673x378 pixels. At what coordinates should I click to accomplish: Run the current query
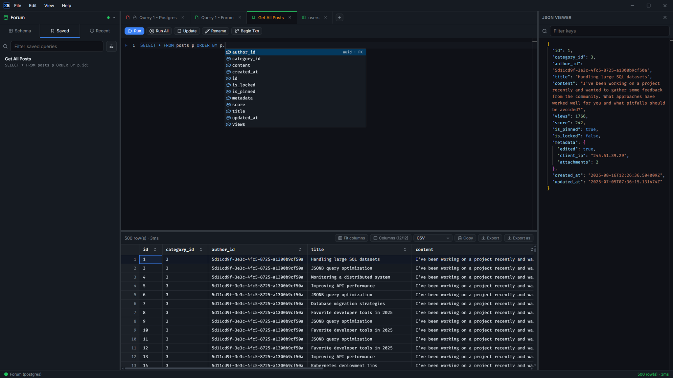(x=134, y=31)
